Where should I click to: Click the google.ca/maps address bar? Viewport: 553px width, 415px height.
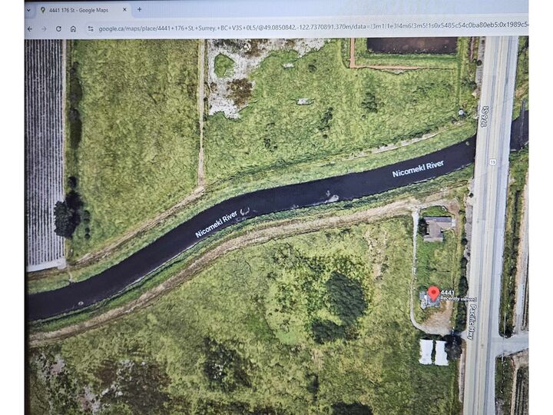tap(307, 28)
